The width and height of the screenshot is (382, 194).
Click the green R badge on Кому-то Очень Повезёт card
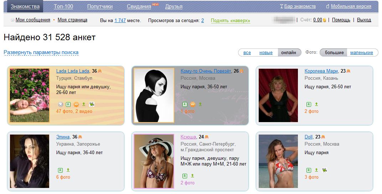coord(185,104)
